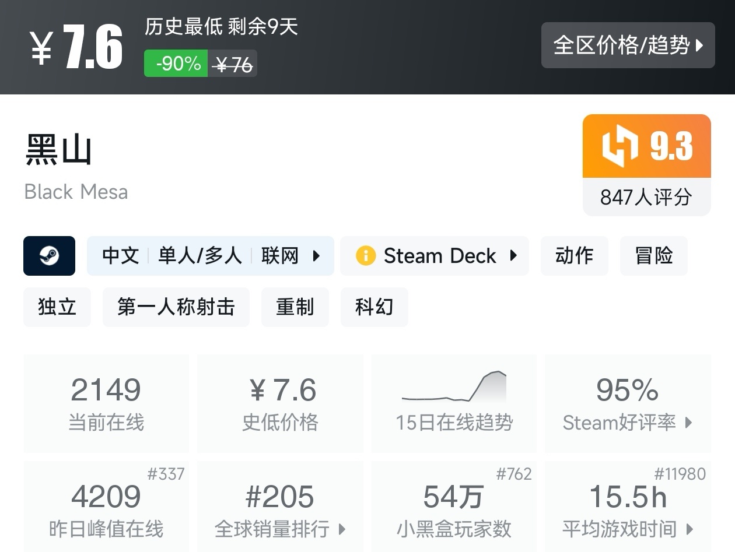The image size is (735, 552).
Task: Select the 冒险 genre tag
Action: point(653,255)
